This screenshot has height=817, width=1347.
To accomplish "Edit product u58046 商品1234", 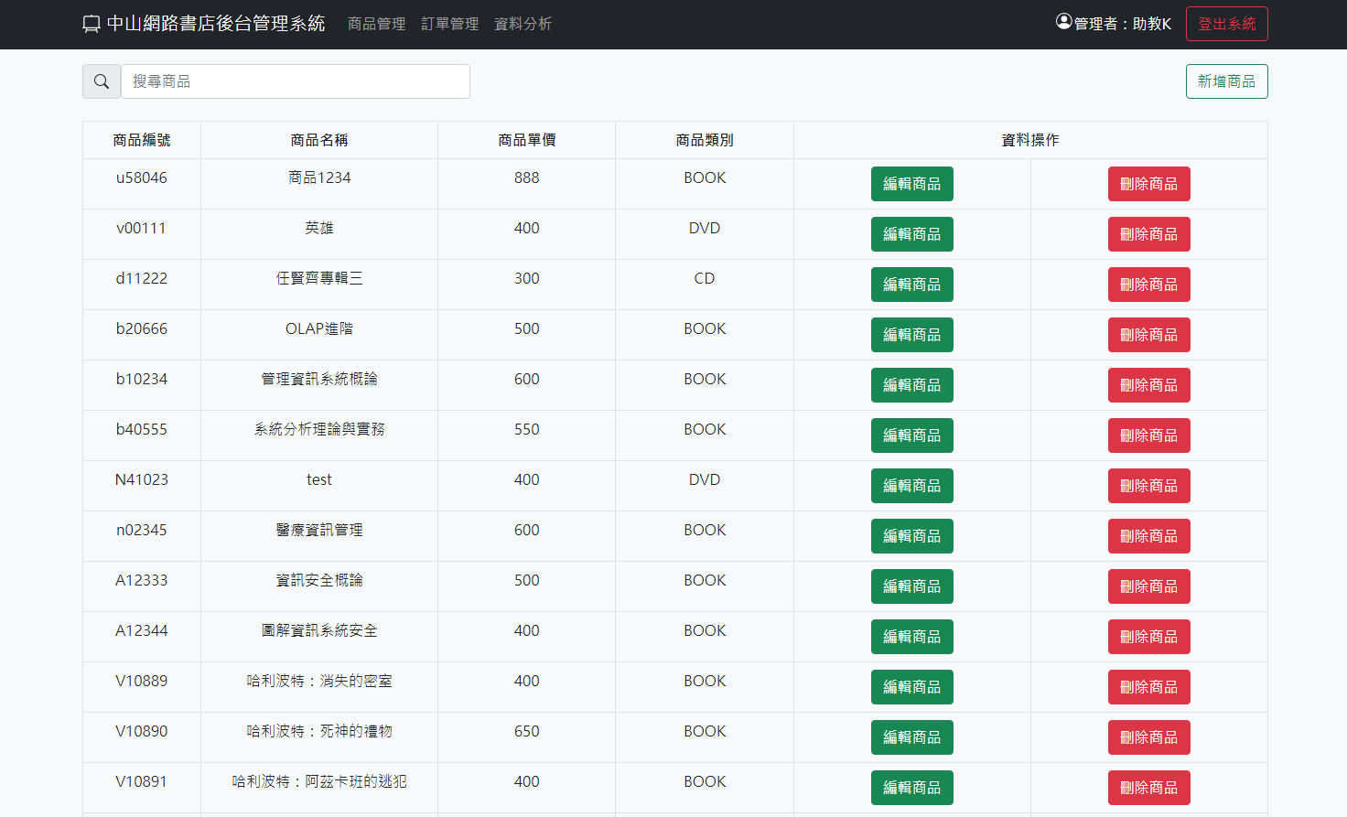I will [911, 184].
